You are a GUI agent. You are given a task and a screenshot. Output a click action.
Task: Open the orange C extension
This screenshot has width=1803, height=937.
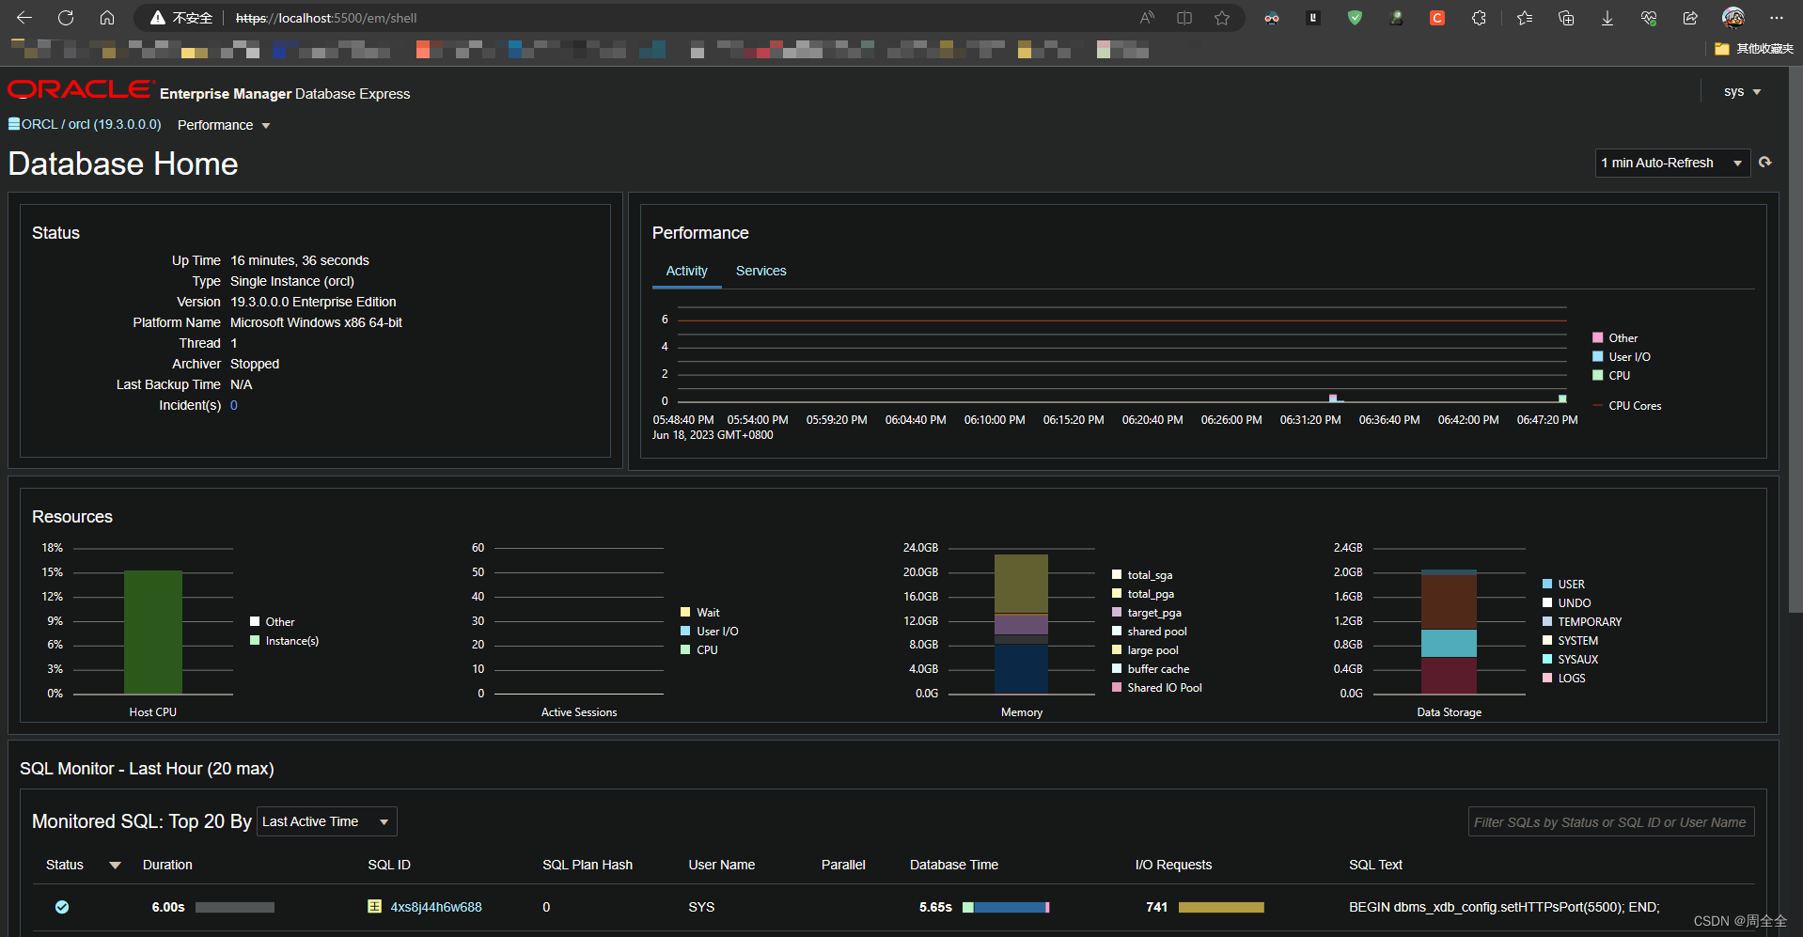1437,18
